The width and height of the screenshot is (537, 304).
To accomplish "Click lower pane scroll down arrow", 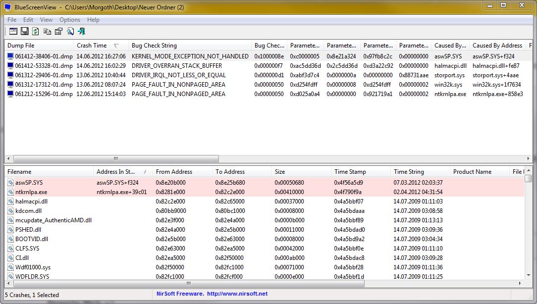I will 529,276.
